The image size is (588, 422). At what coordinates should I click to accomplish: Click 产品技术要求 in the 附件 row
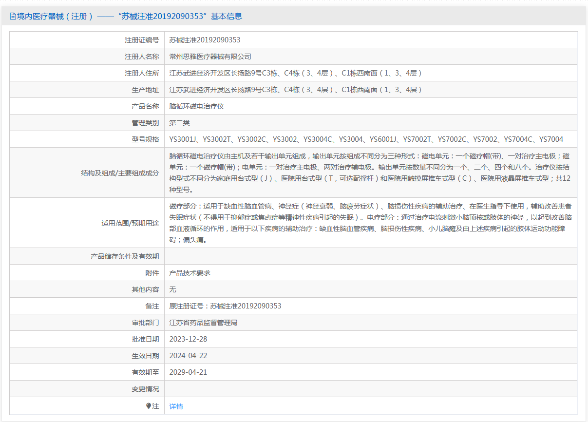pos(190,273)
